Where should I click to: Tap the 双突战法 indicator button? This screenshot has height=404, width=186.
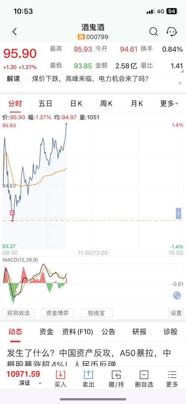(19, 313)
